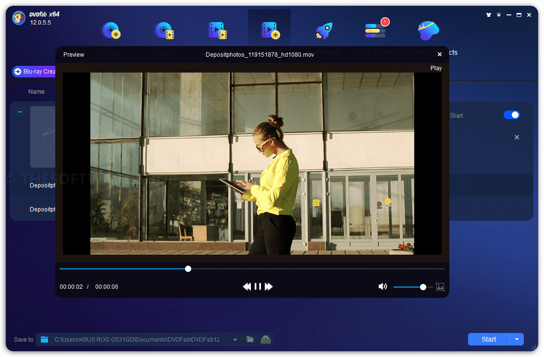This screenshot has height=357, width=544.
Task: Click the video seek bar handle
Action: coord(188,269)
